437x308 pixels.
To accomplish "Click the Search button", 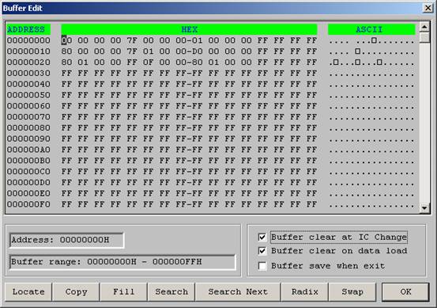I will point(171,292).
